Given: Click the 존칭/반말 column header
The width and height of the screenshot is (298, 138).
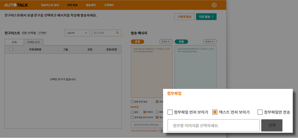Looking at the screenshot, I should click(111, 50).
